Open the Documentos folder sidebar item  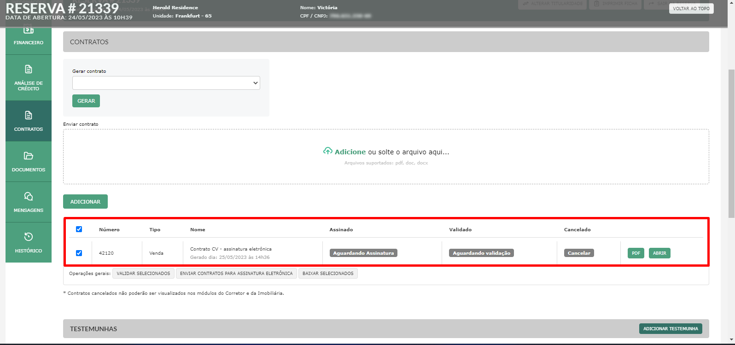[29, 162]
